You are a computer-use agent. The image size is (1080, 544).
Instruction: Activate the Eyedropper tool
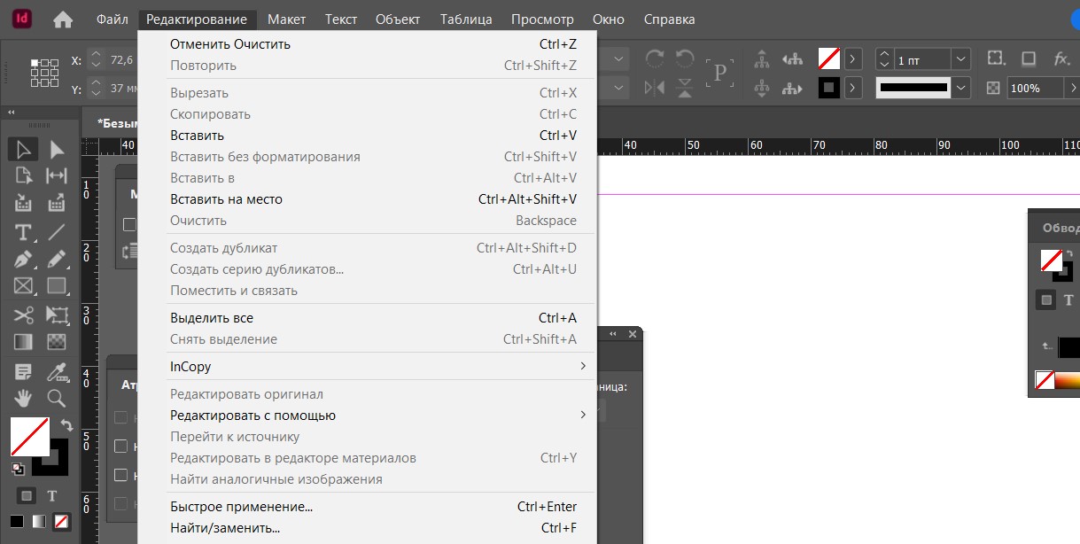coord(57,371)
